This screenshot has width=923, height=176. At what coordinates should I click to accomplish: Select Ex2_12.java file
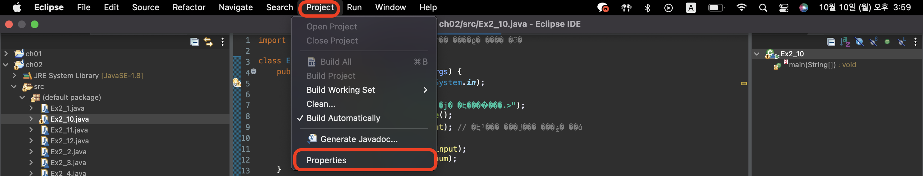coord(70,141)
